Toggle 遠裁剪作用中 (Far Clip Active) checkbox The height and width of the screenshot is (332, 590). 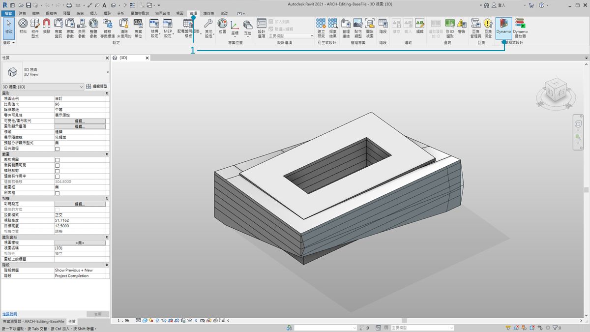click(57, 177)
